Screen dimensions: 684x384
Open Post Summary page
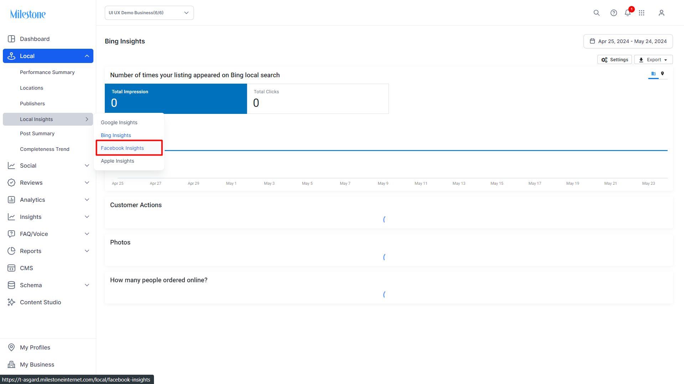point(37,133)
